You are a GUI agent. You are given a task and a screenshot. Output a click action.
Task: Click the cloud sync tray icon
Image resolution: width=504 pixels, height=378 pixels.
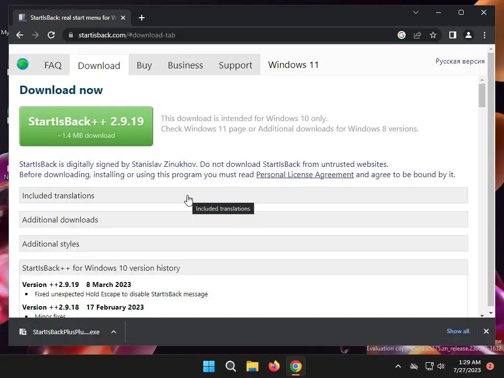pyautogui.click(x=413, y=366)
